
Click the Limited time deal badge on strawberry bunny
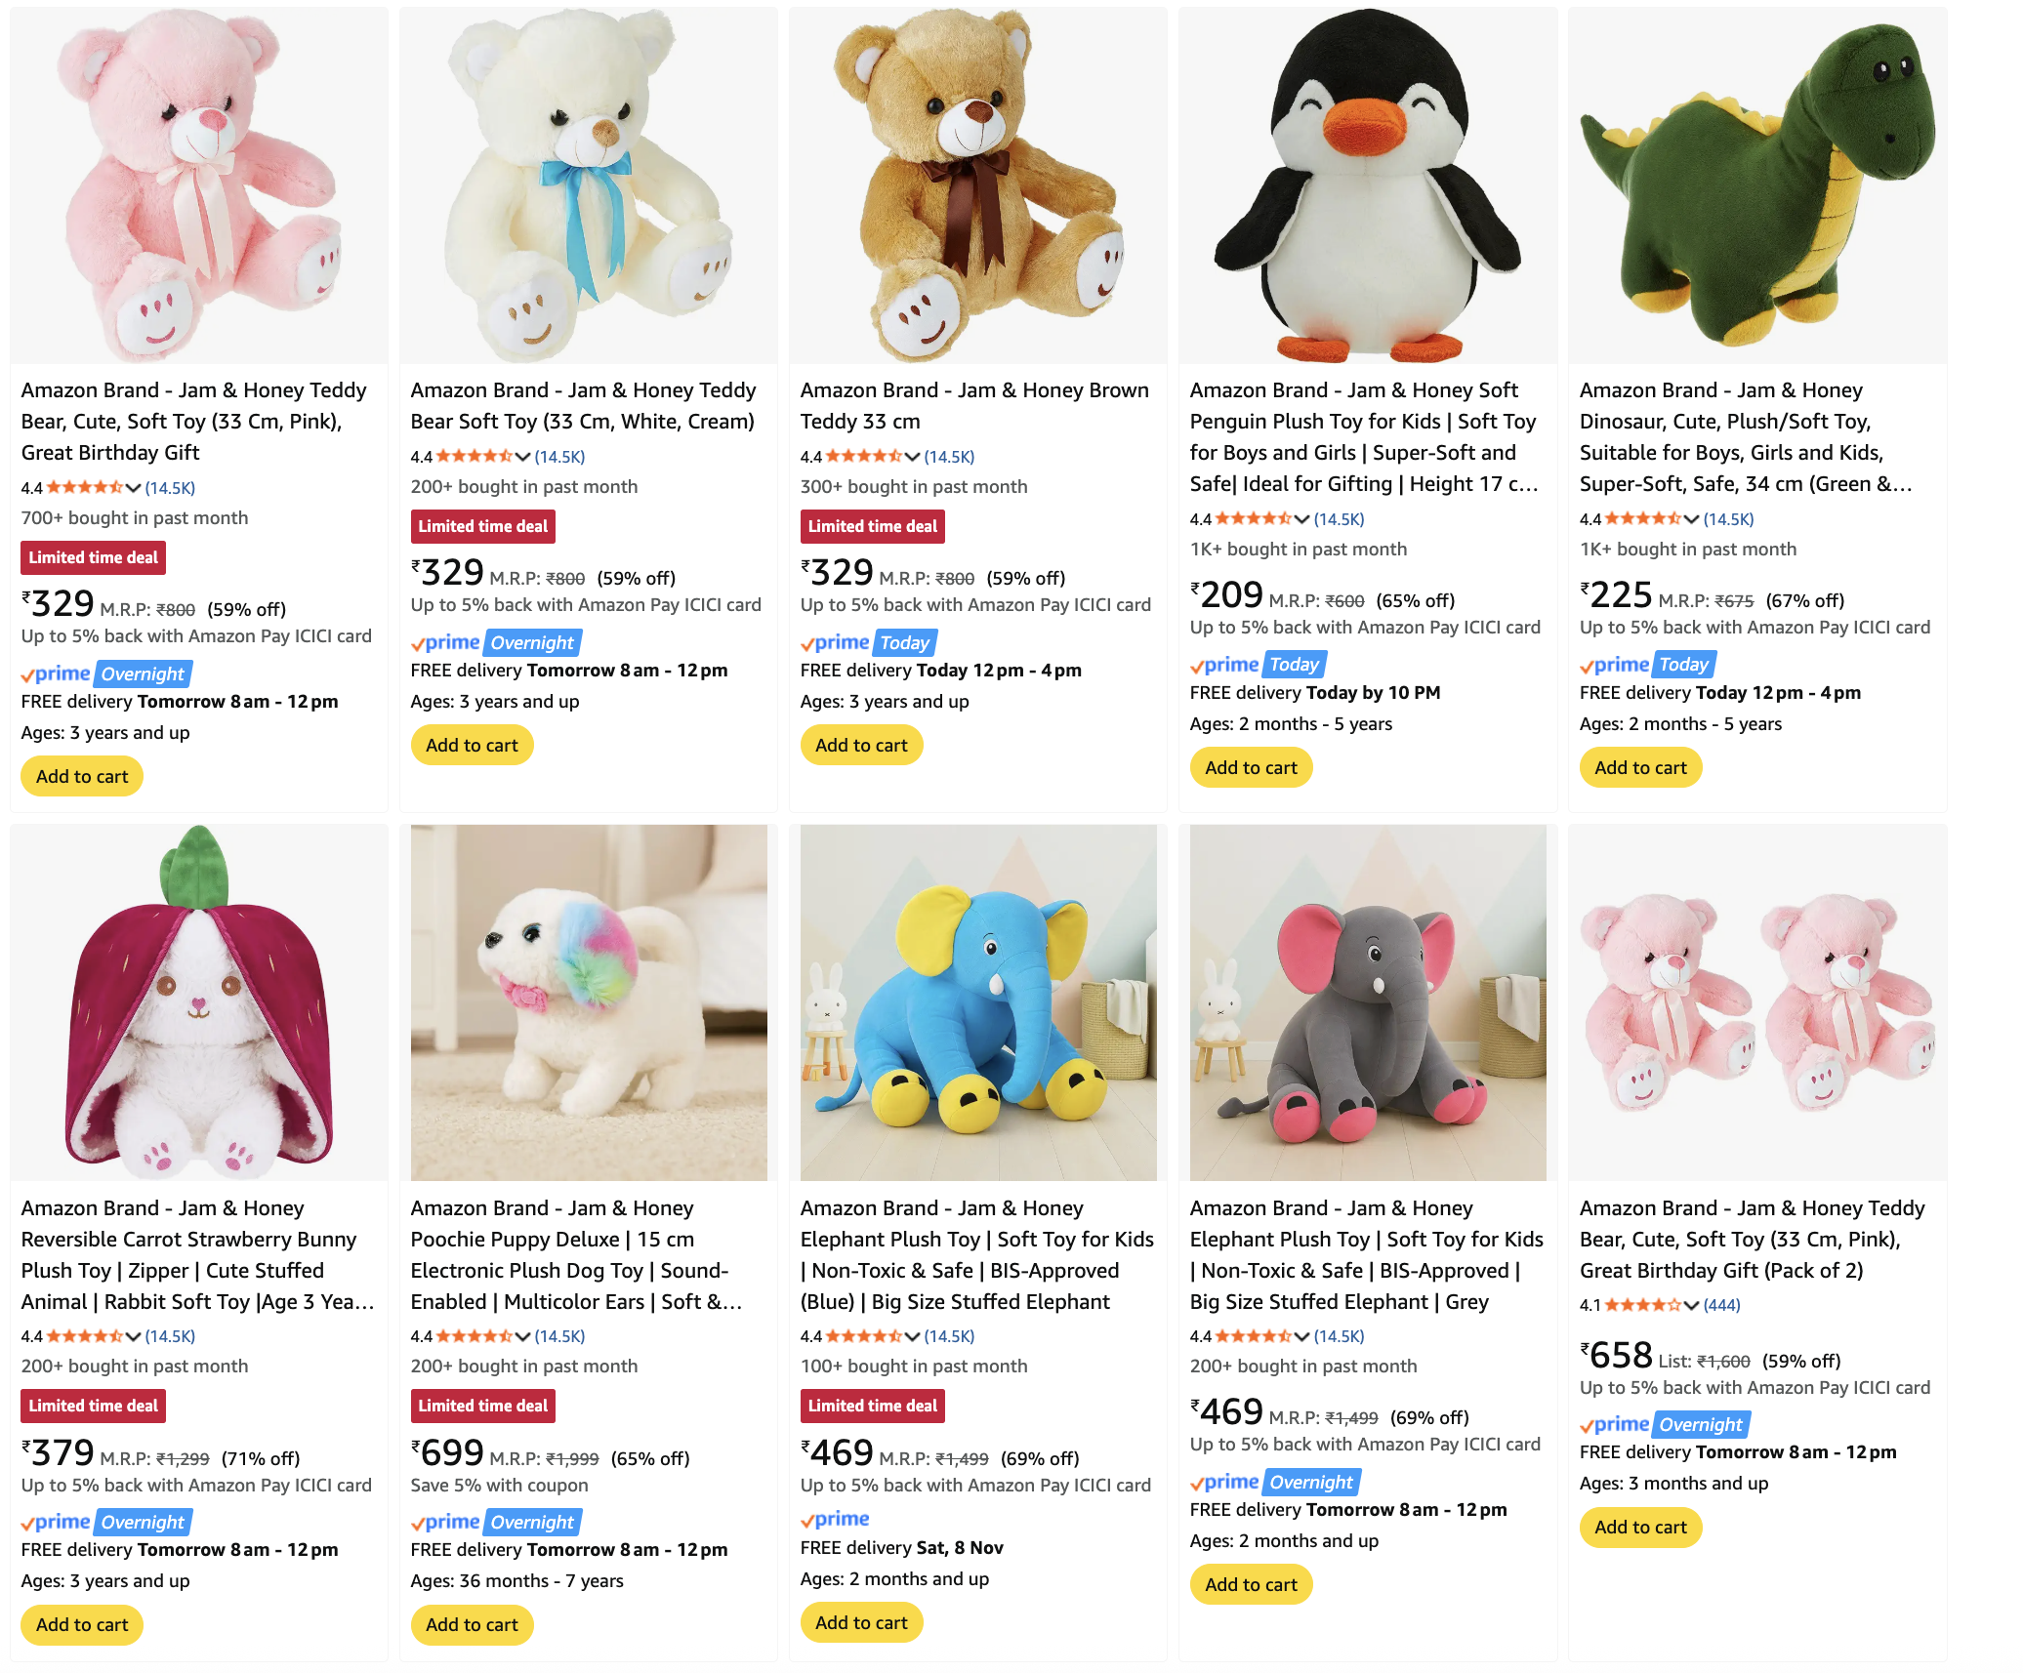[94, 1407]
